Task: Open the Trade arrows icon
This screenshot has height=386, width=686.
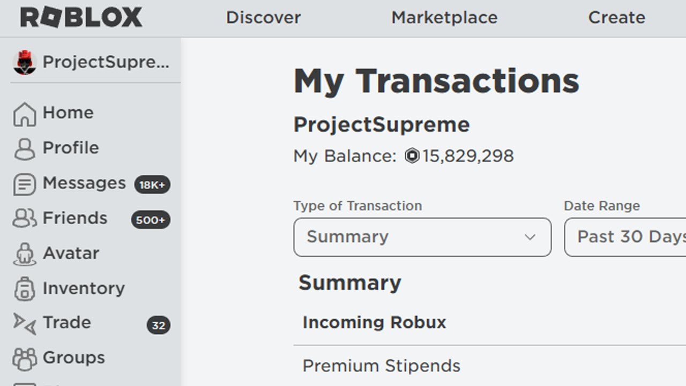Action: coord(25,323)
